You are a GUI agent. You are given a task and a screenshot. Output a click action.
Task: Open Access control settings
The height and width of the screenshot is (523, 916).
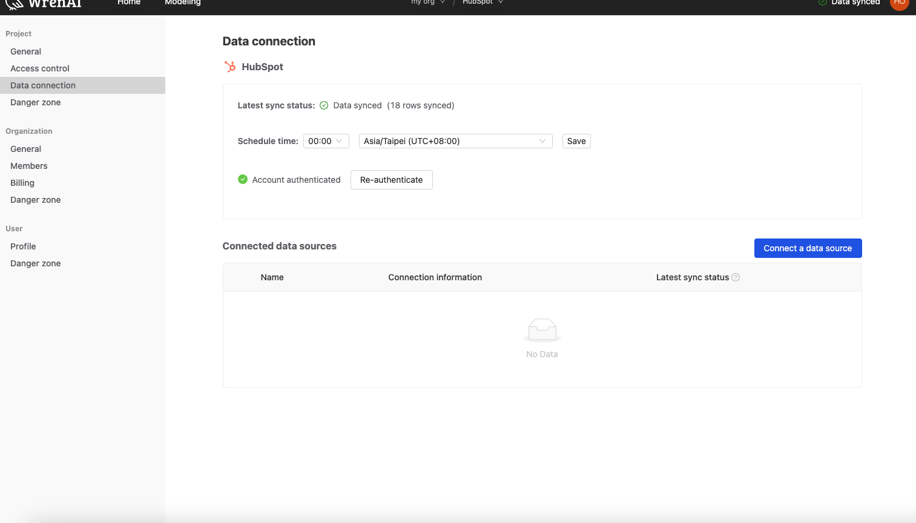82,68
